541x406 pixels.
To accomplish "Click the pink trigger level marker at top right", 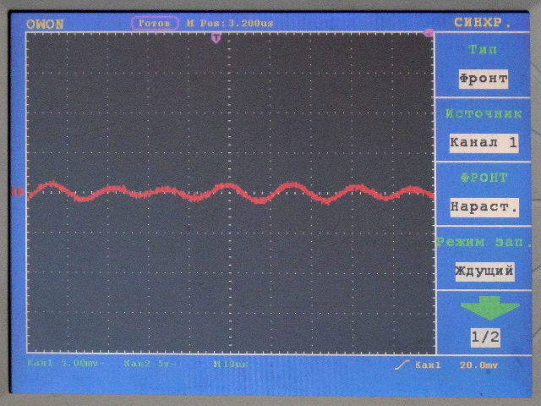I will [x=429, y=33].
